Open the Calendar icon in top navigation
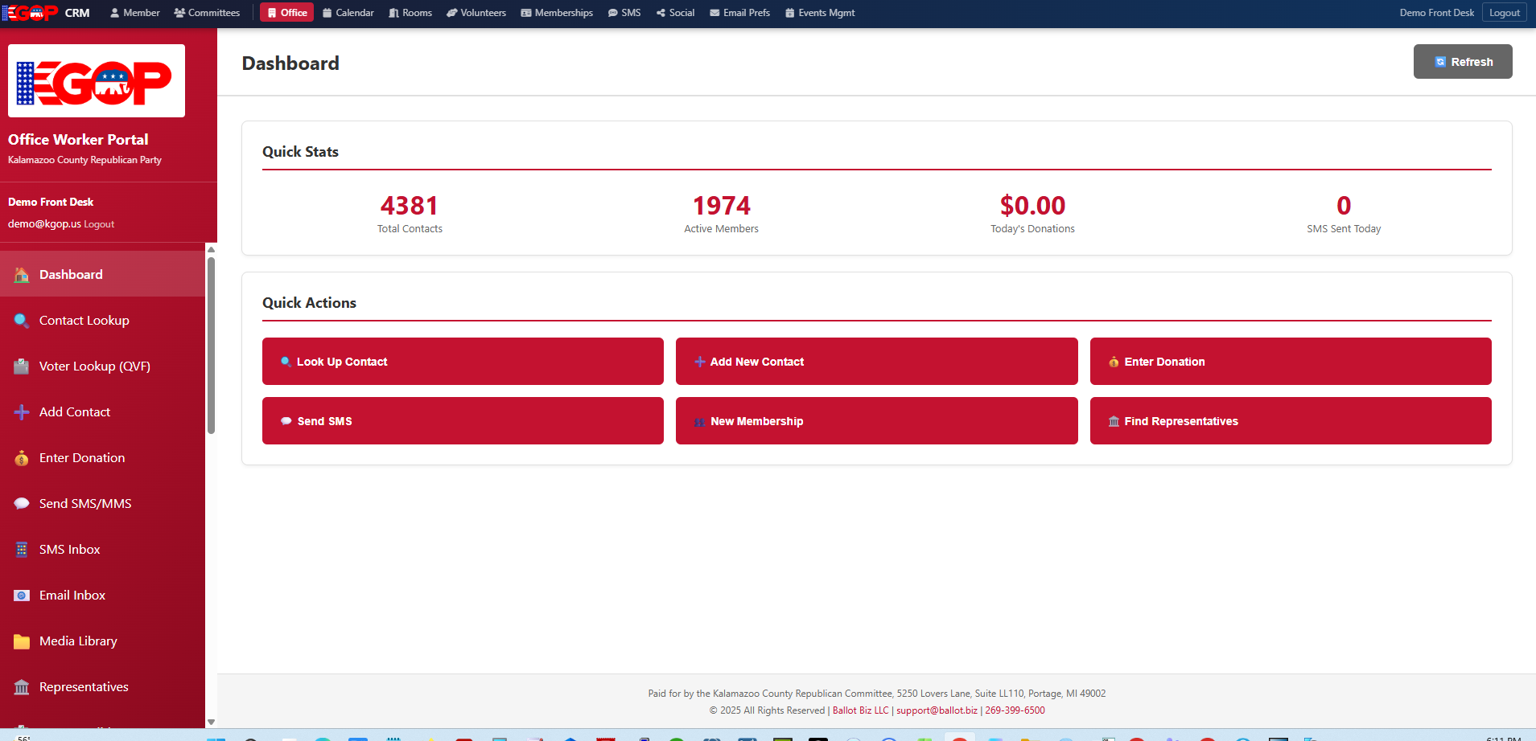Image resolution: width=1536 pixels, height=741 pixels. (348, 12)
